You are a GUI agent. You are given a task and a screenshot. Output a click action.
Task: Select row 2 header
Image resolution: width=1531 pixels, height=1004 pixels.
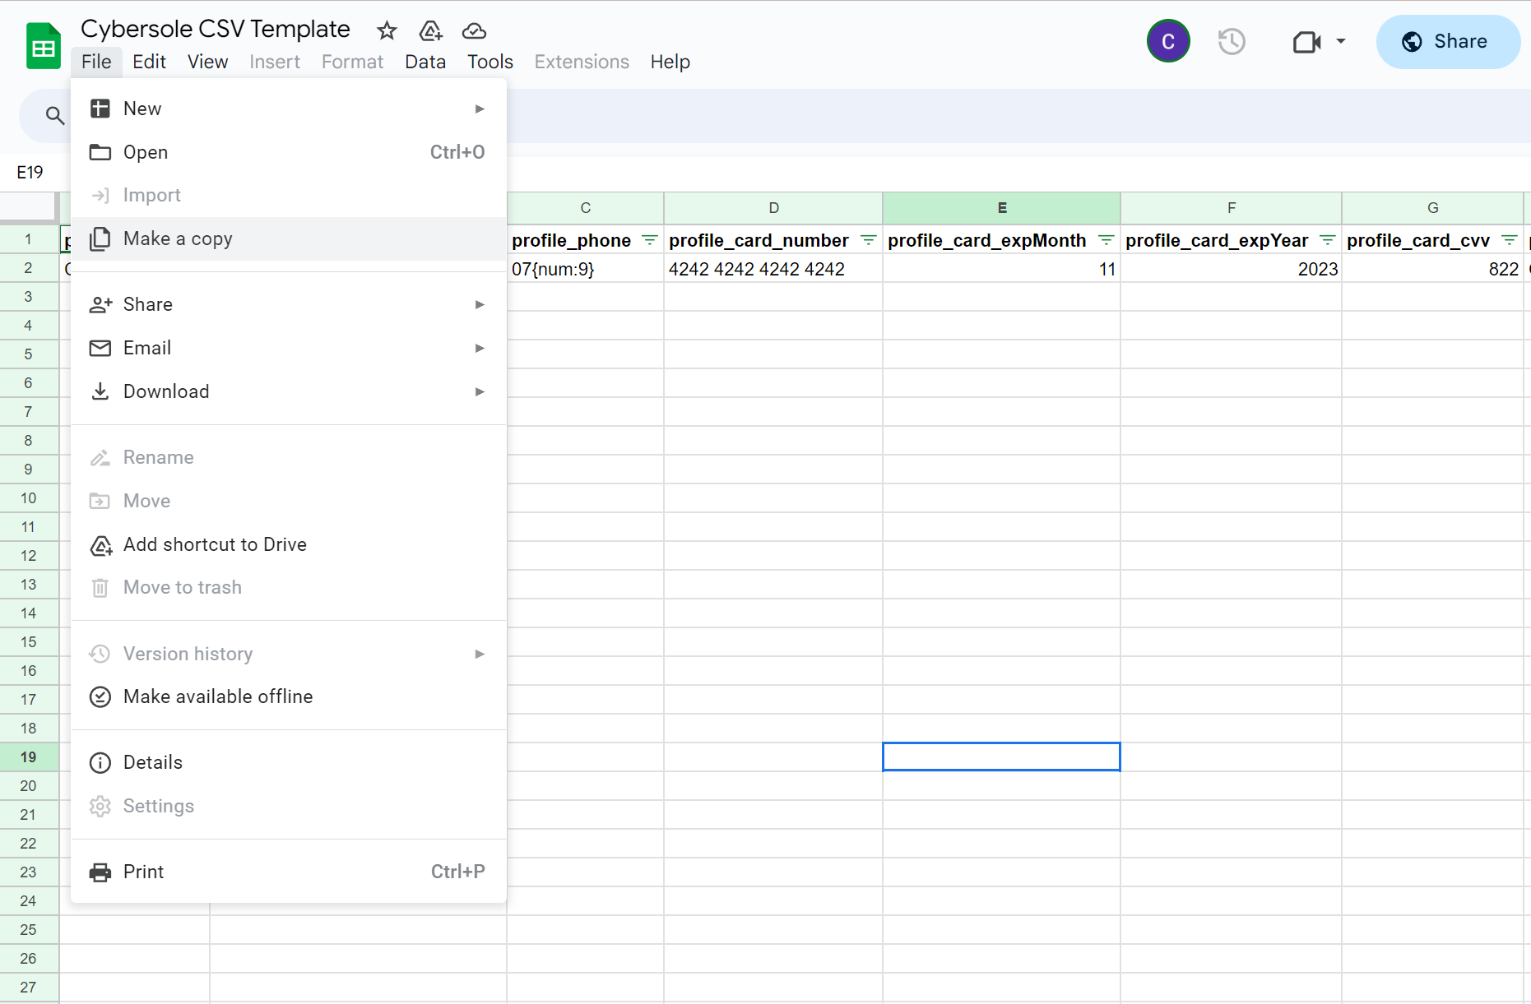tap(29, 268)
